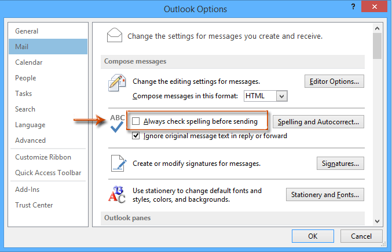Go to the Search options category
This screenshot has width=392, height=252.
(x=48, y=109)
